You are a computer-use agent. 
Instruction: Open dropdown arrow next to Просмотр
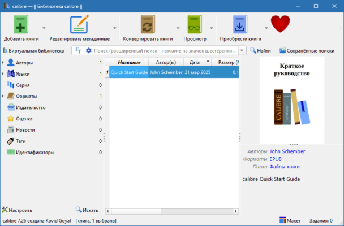(x=211, y=28)
